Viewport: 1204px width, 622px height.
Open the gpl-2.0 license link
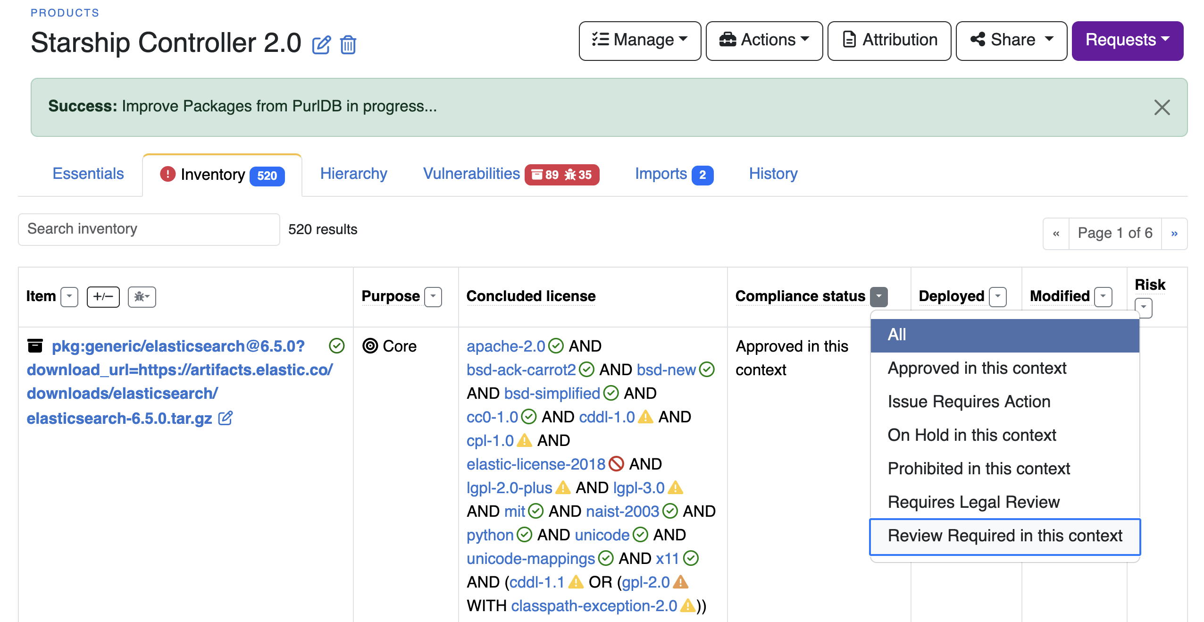646,582
